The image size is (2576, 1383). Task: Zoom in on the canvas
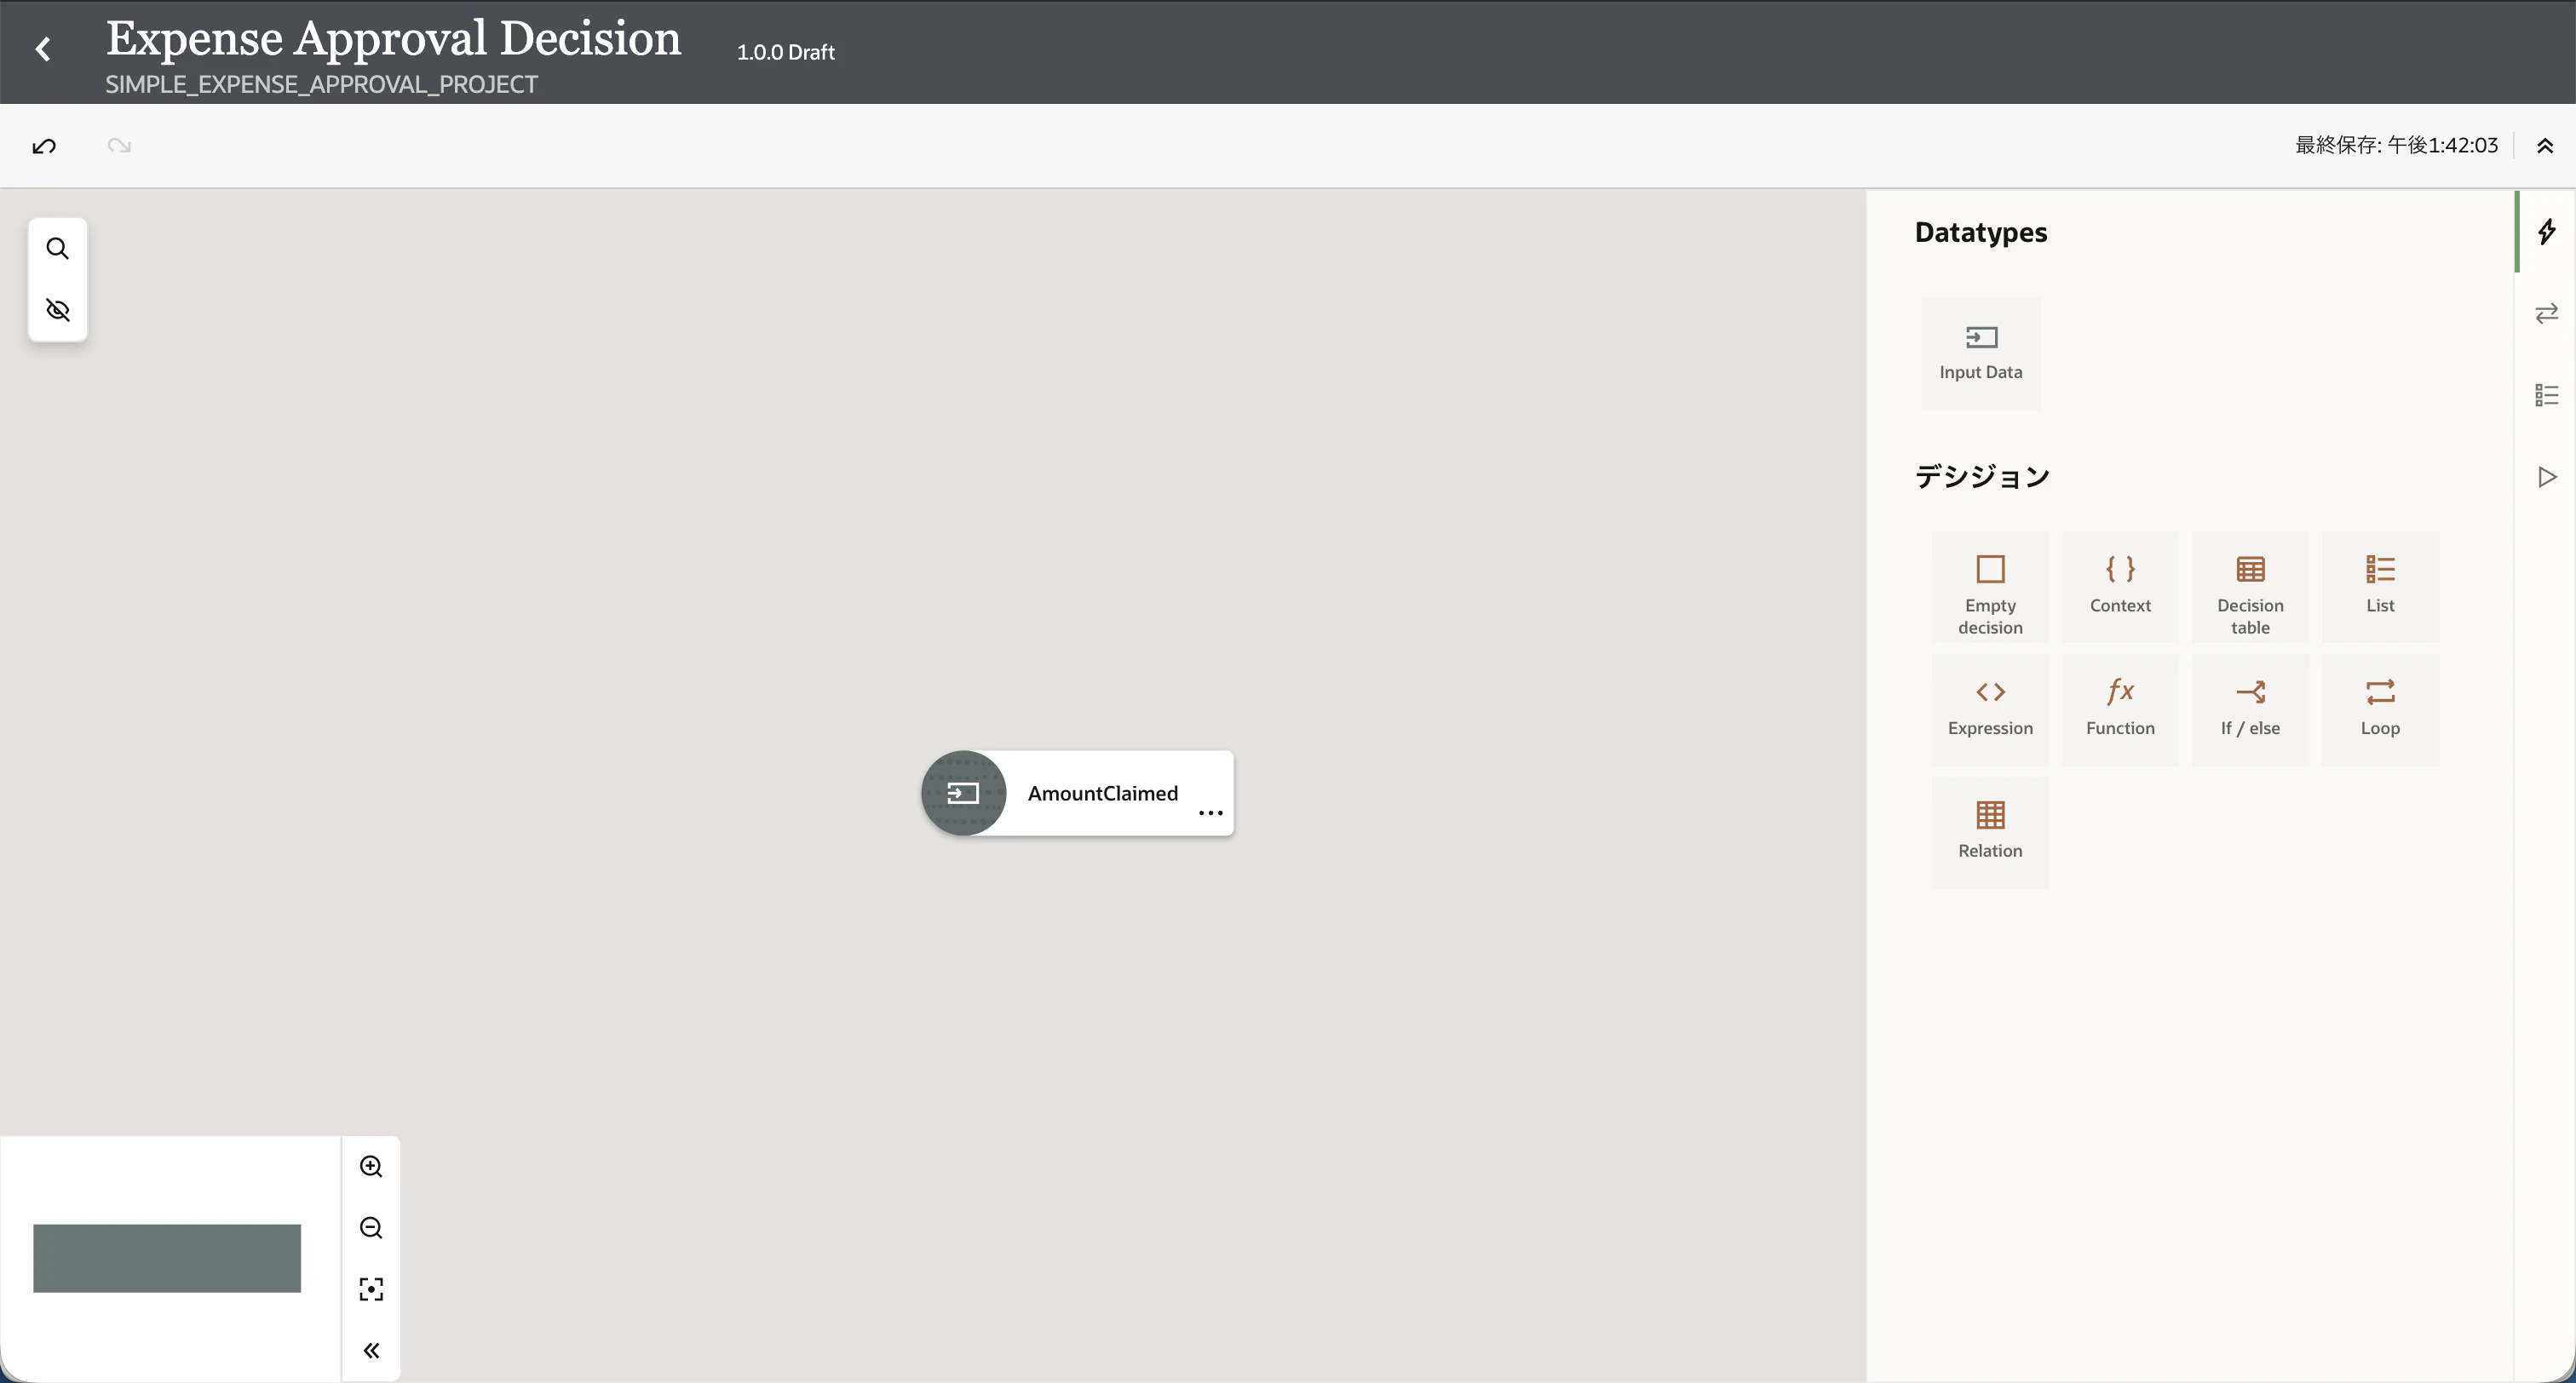click(x=371, y=1167)
